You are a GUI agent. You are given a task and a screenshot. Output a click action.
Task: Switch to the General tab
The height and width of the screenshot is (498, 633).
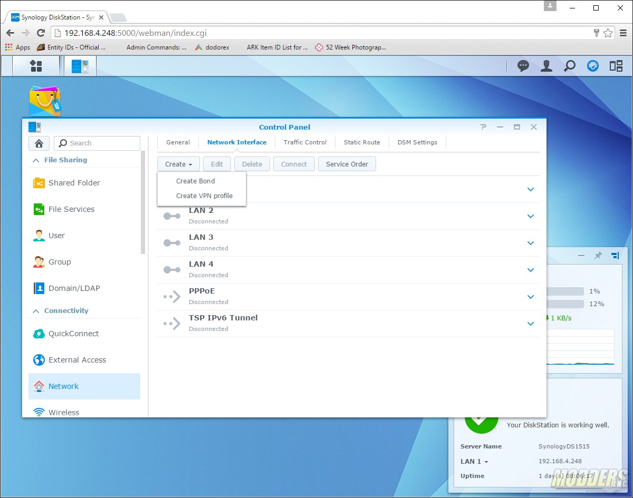tap(178, 142)
